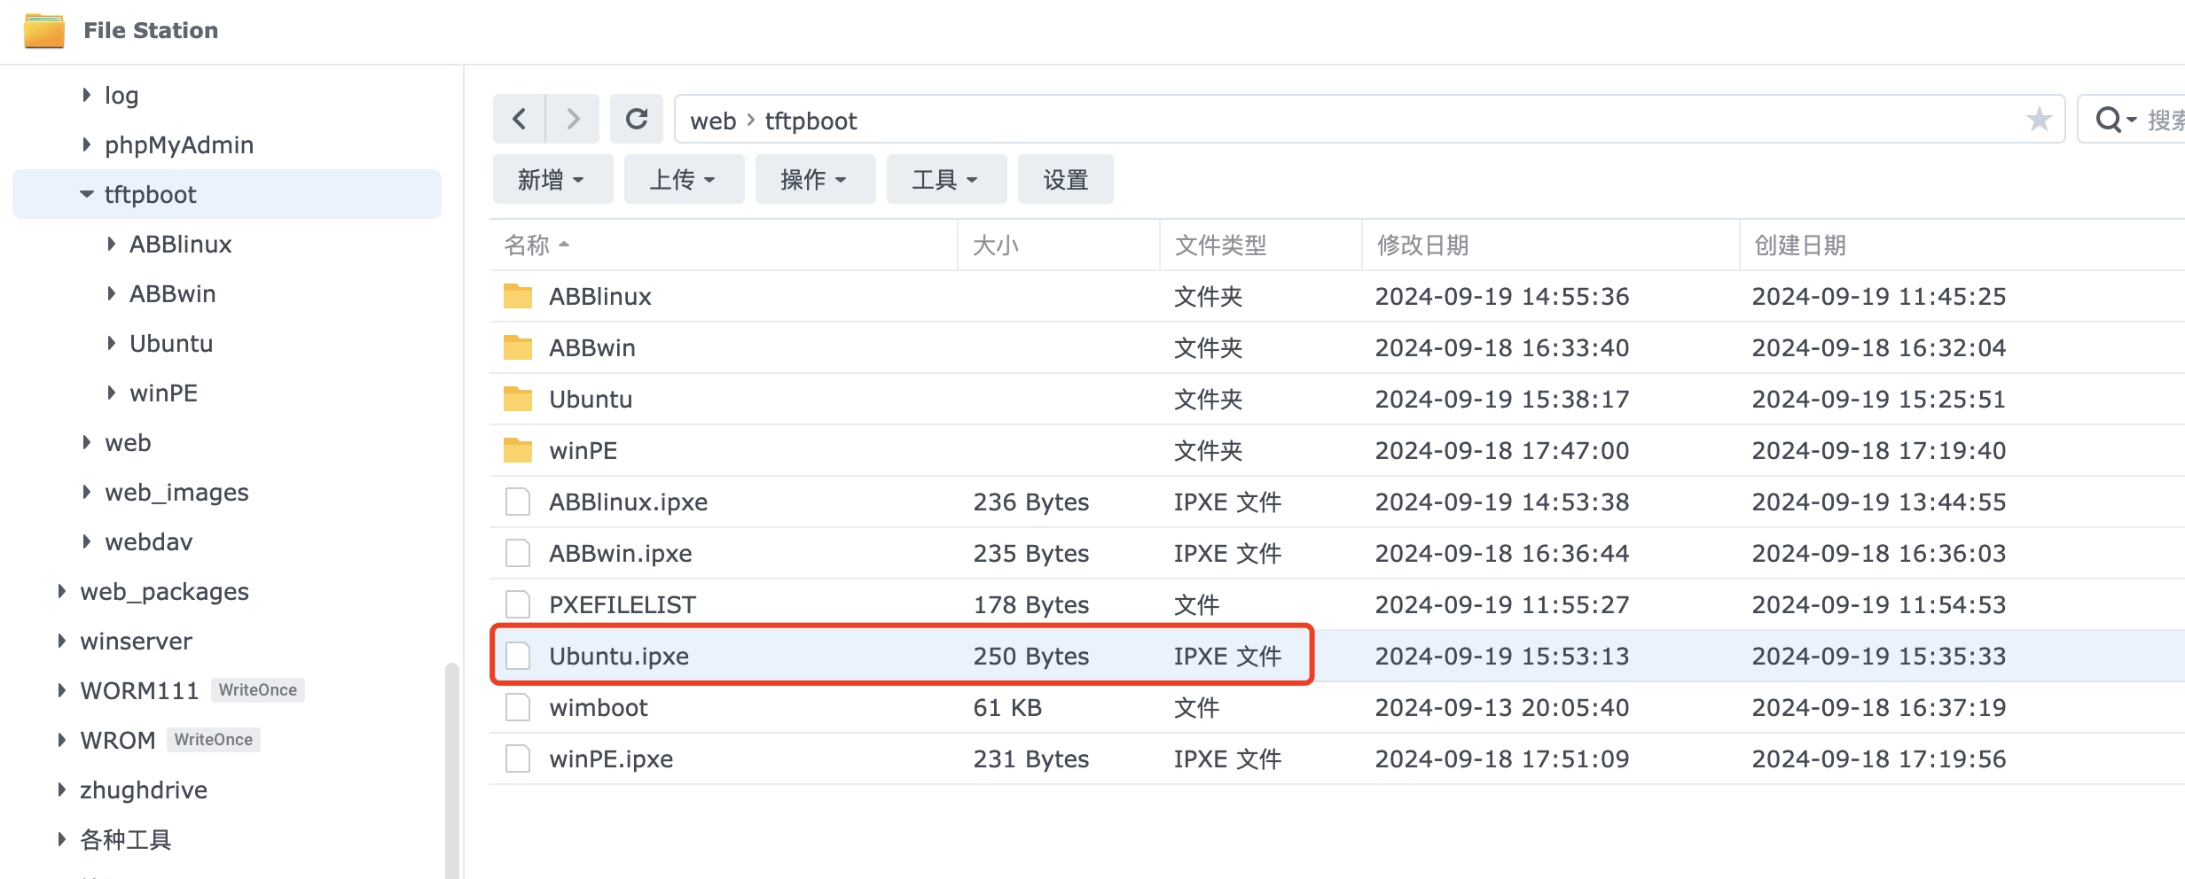Expand the ABBlinux tree node
This screenshot has height=879, width=2185.
click(111, 243)
